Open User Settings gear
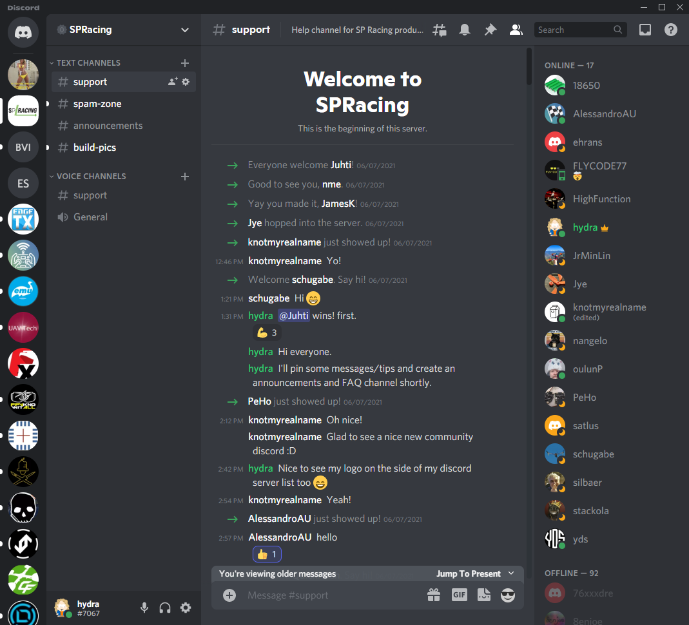689x625 pixels. tap(186, 608)
